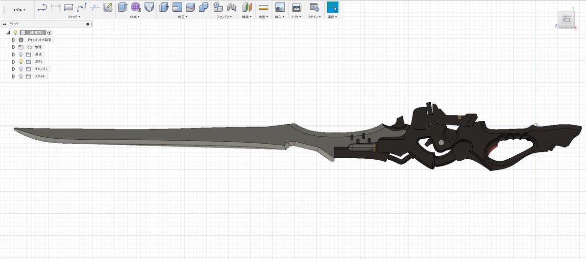
Task: Select the 原点 tree label
Action: click(38, 55)
